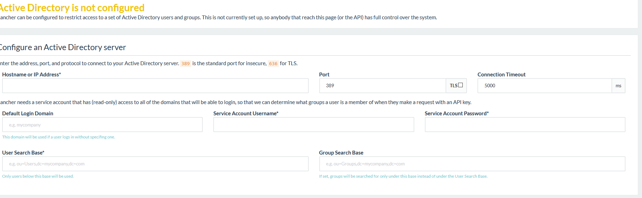This screenshot has width=642, height=198.
Task: Click the orange 636 port code tag
Action: [x=273, y=63]
